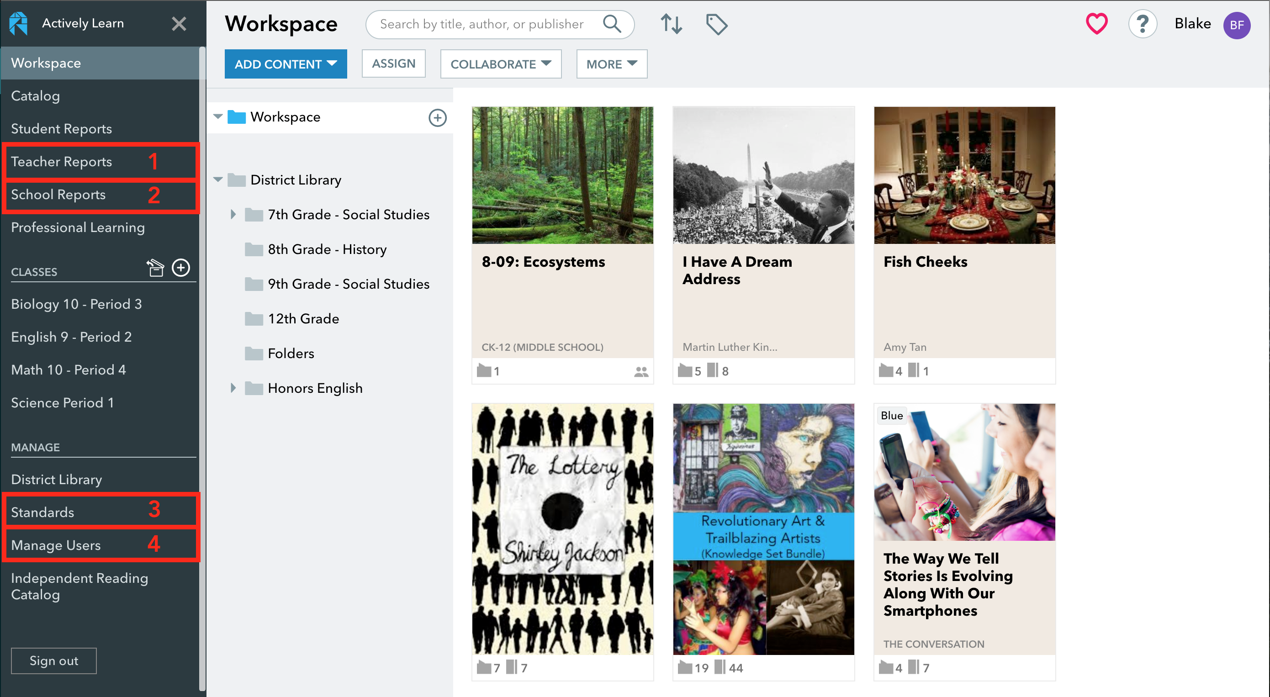
Task: Close the sidebar with the X icon
Action: (179, 24)
